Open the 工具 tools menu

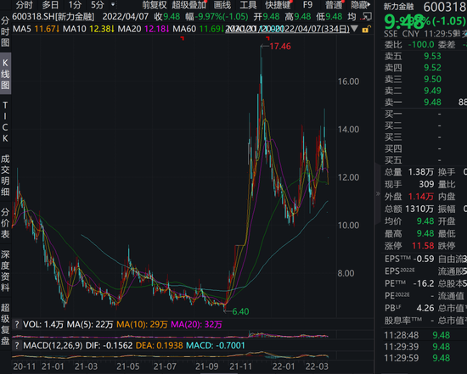point(248,5)
